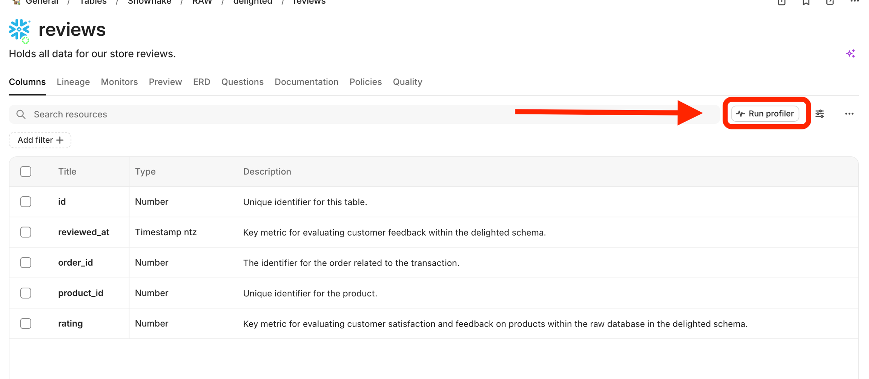Go to the Monitors tab
Screen dimensions: 869x379
click(x=119, y=82)
